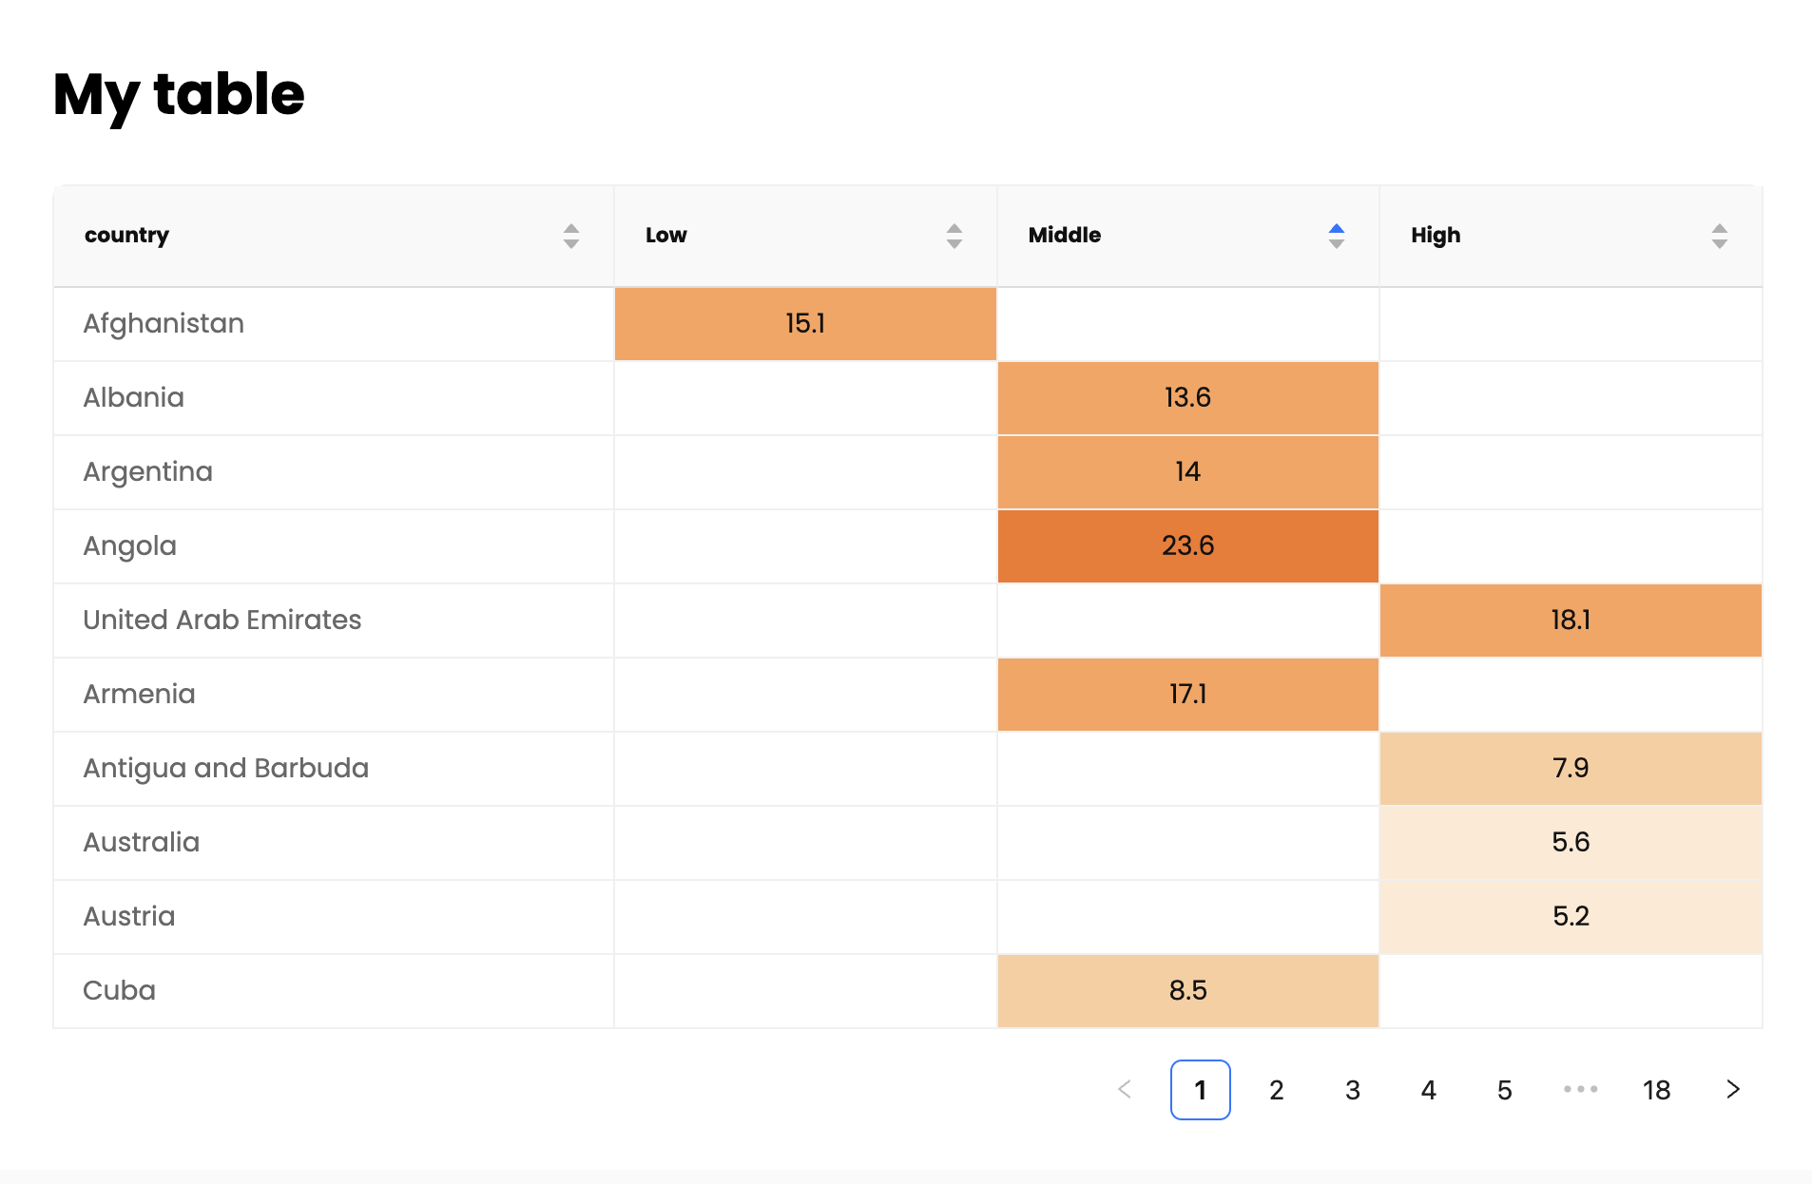The width and height of the screenshot is (1812, 1184).
Task: Click the Low column sort arrows
Action: tap(954, 236)
